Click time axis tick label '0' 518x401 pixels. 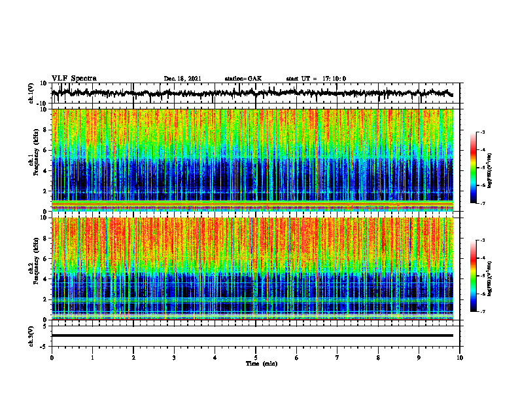click(52, 358)
